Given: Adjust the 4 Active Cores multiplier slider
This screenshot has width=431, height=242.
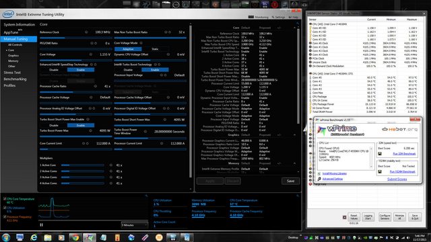Looking at the screenshot, I should point(83,184).
